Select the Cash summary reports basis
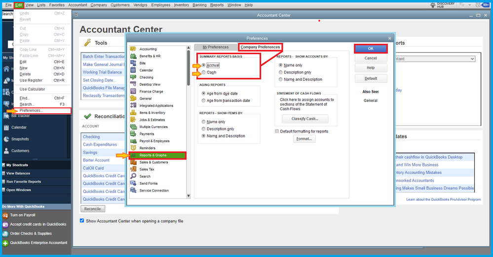The image size is (493, 257). [204, 72]
